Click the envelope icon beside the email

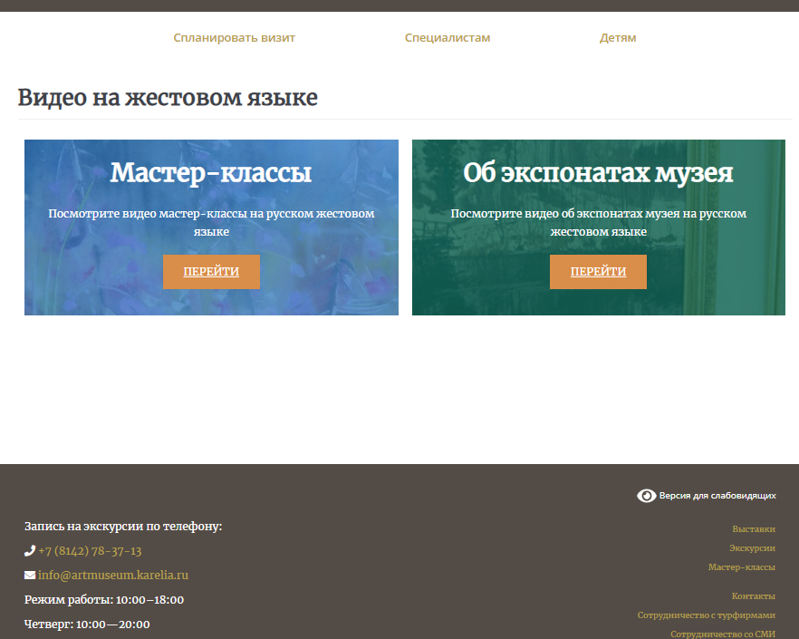tap(30, 576)
